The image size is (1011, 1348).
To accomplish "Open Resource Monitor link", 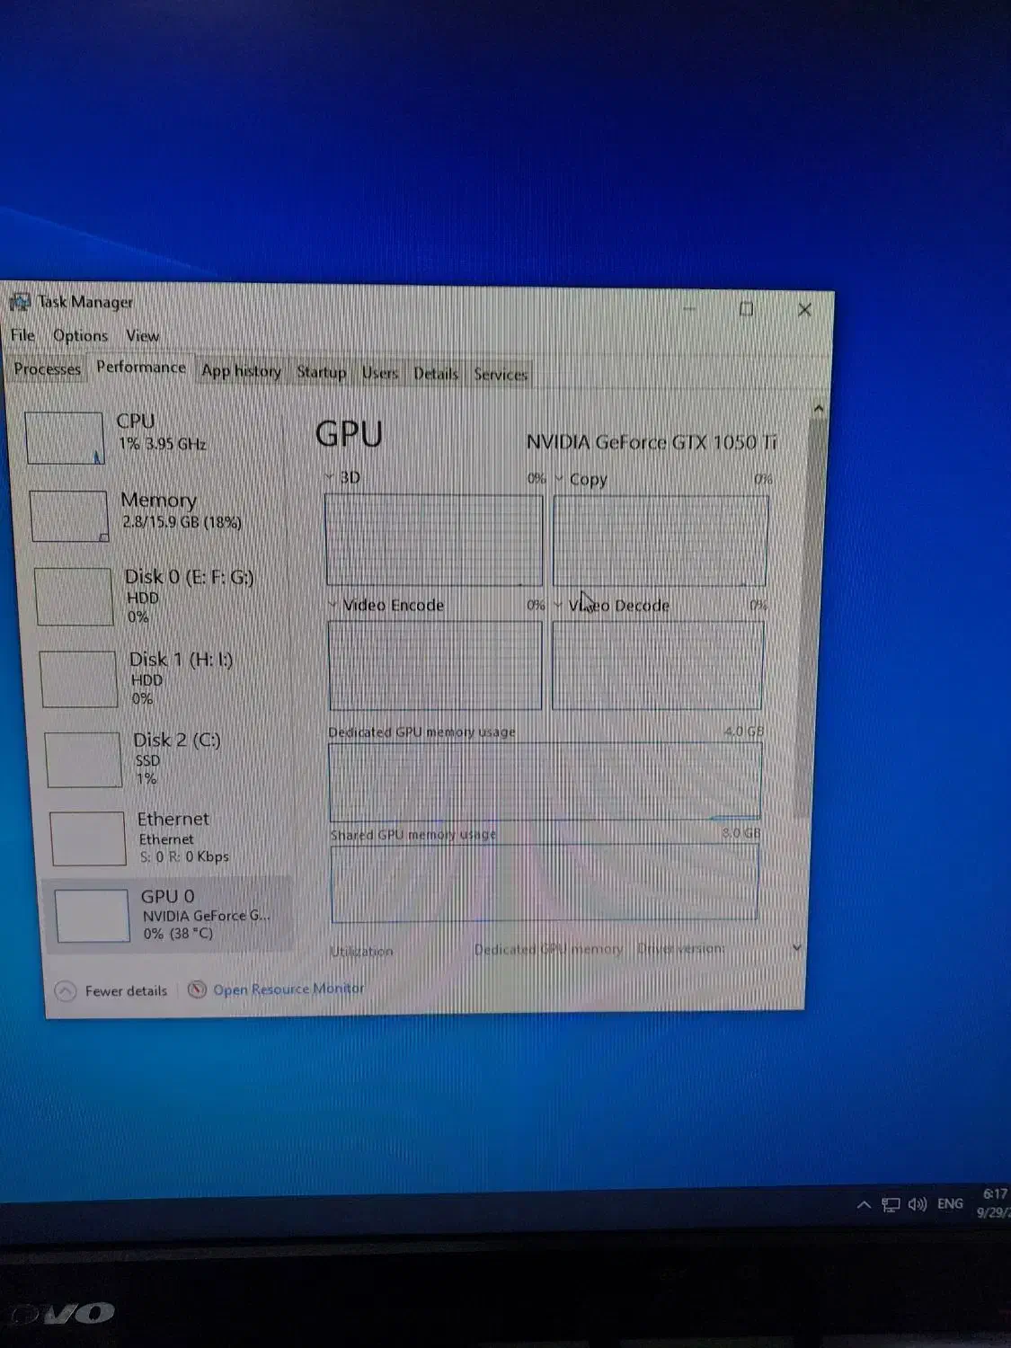I will [288, 989].
